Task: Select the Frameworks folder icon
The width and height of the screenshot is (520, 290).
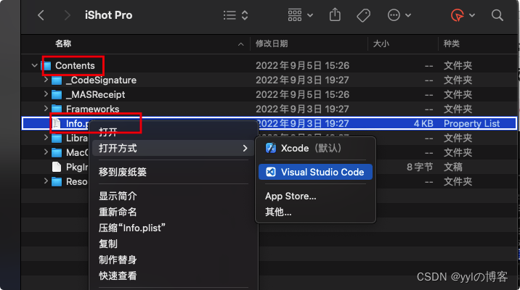Action: 57,109
